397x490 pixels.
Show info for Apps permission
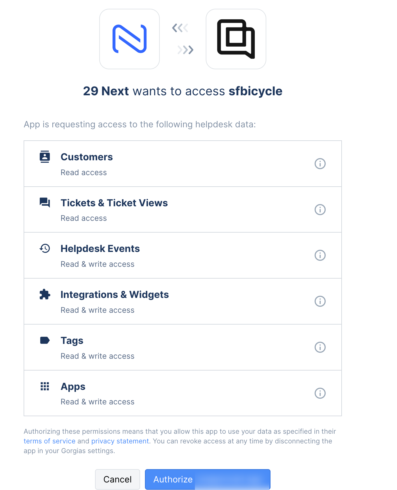tap(320, 393)
